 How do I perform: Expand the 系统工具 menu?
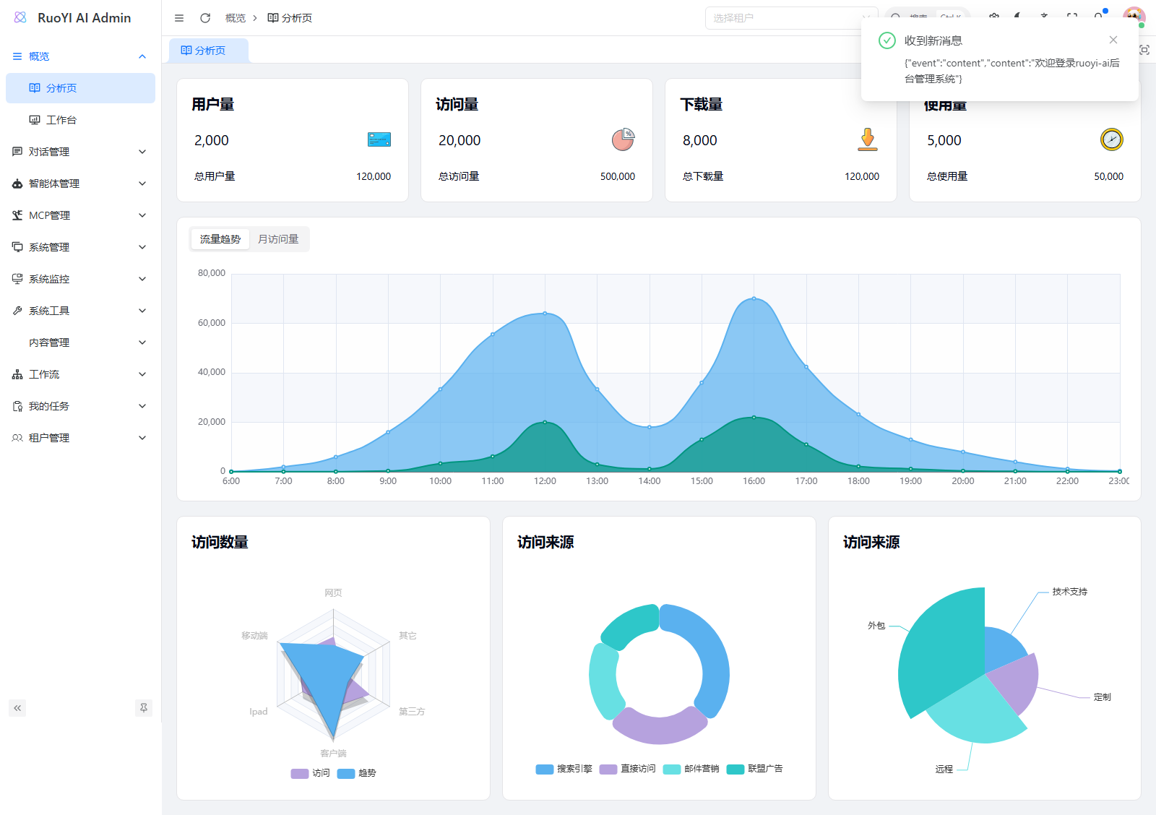coord(80,311)
